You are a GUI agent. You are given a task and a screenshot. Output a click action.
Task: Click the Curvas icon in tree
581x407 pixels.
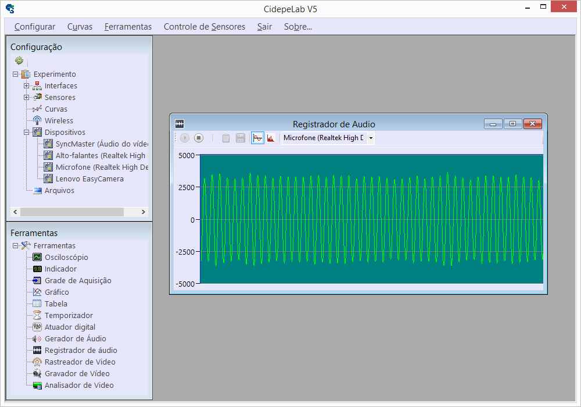pyautogui.click(x=37, y=109)
